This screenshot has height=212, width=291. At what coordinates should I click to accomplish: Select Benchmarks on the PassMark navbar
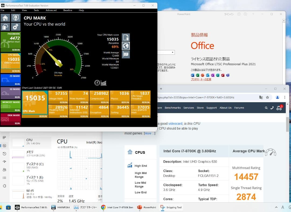[x=173, y=108]
